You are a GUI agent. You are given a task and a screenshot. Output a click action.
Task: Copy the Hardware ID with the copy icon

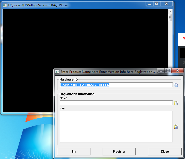(x=176, y=85)
